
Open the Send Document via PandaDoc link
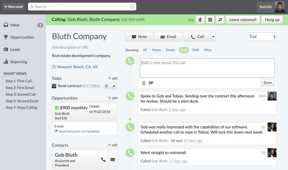coord(79,131)
